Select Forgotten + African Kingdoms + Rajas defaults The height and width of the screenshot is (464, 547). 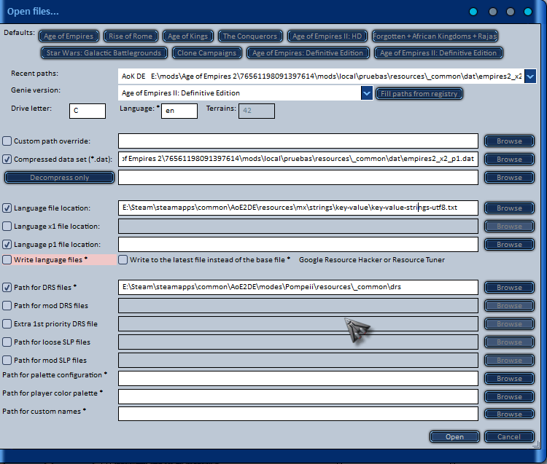tap(435, 36)
